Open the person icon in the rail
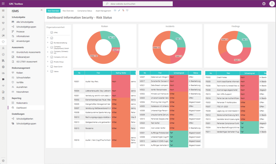This screenshot has width=276, height=164. pyautogui.click(x=3, y=48)
